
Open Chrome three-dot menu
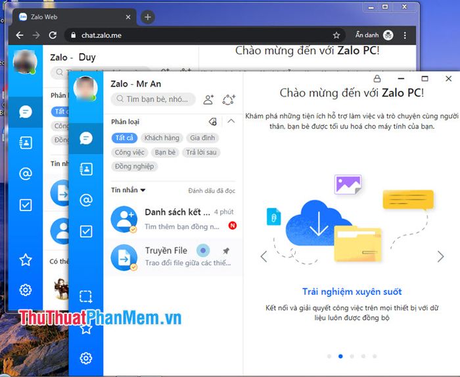click(405, 36)
